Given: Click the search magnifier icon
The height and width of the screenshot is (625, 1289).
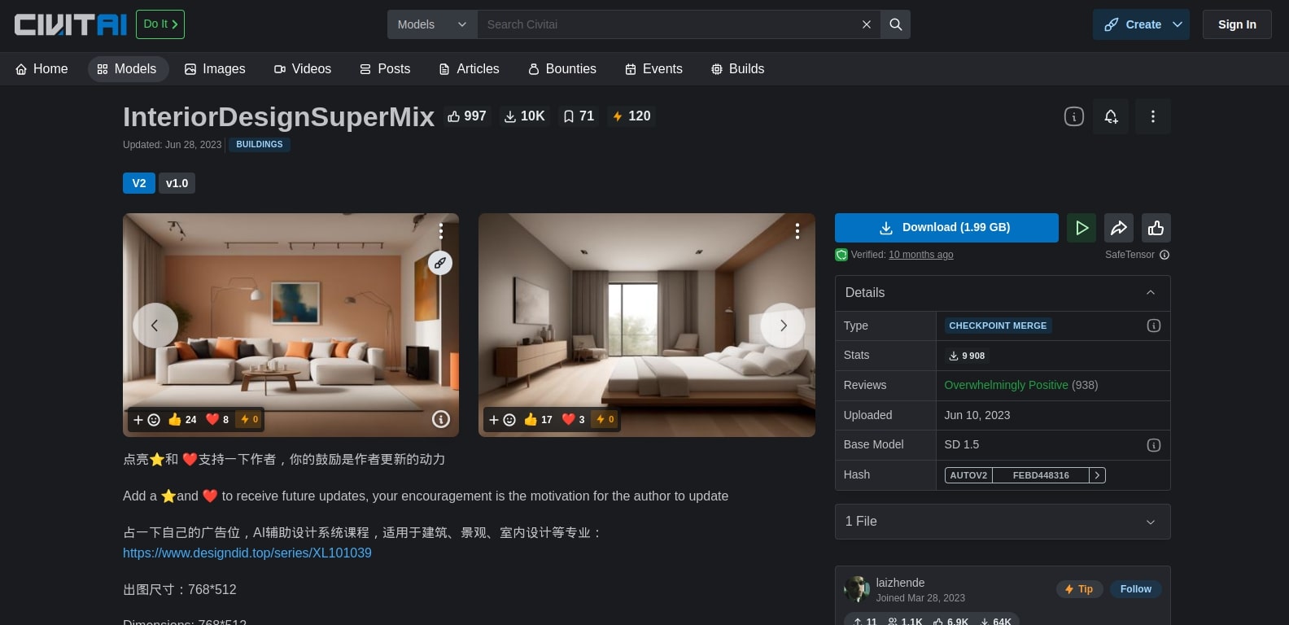Looking at the screenshot, I should [x=895, y=24].
